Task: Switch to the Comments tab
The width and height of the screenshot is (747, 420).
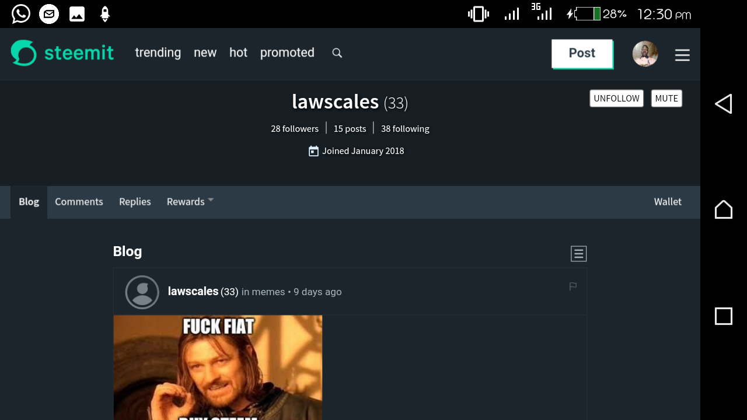Action: (79, 202)
